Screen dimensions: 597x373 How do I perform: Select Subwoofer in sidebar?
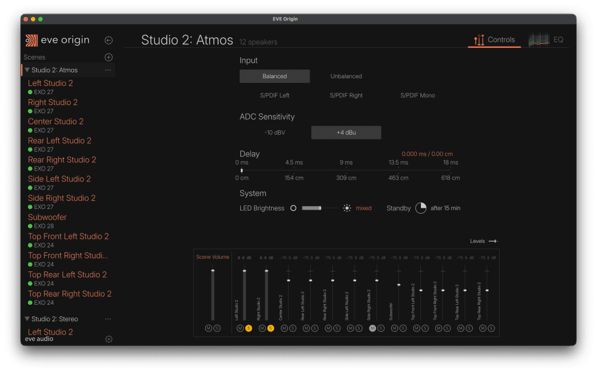click(47, 217)
